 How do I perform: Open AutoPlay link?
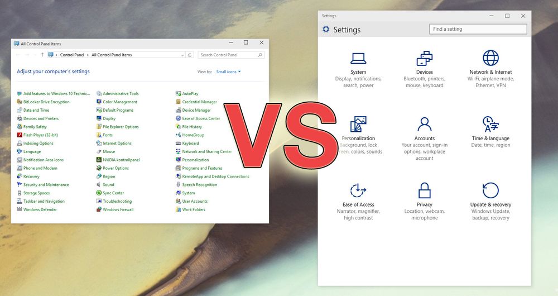point(190,94)
